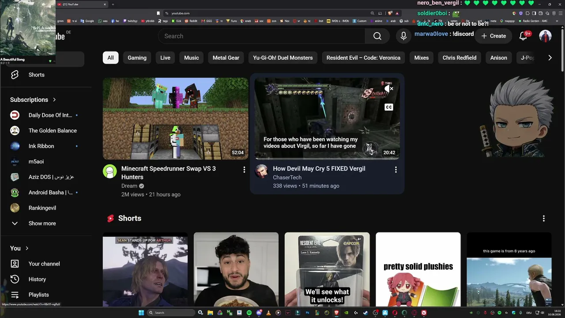Viewport: 565px width, 318px height.
Task: Open options for the Devil May Cry video
Action: tap(396, 170)
